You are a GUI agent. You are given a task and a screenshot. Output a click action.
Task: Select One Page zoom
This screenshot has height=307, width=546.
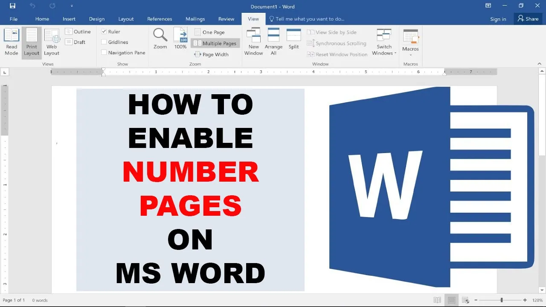209,32
